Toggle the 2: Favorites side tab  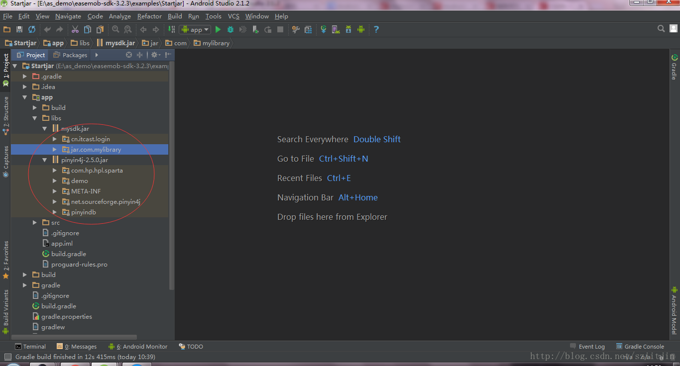click(x=5, y=260)
